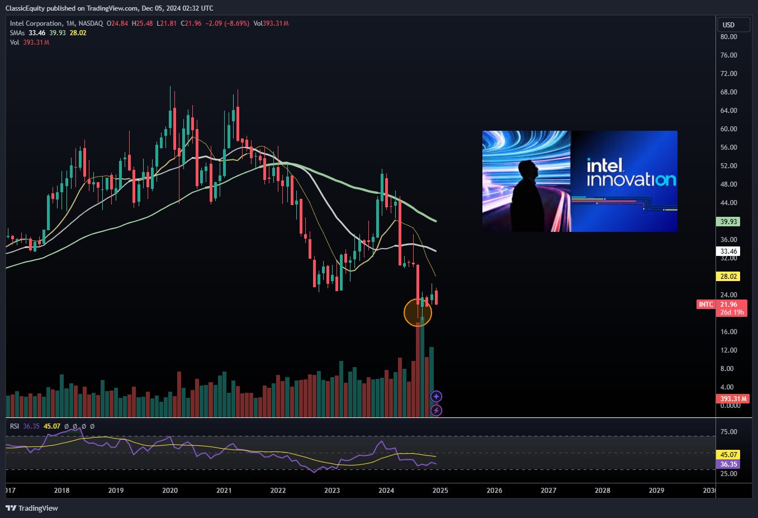Click the 60.00 price scale label
The height and width of the screenshot is (518, 758).
pos(728,129)
